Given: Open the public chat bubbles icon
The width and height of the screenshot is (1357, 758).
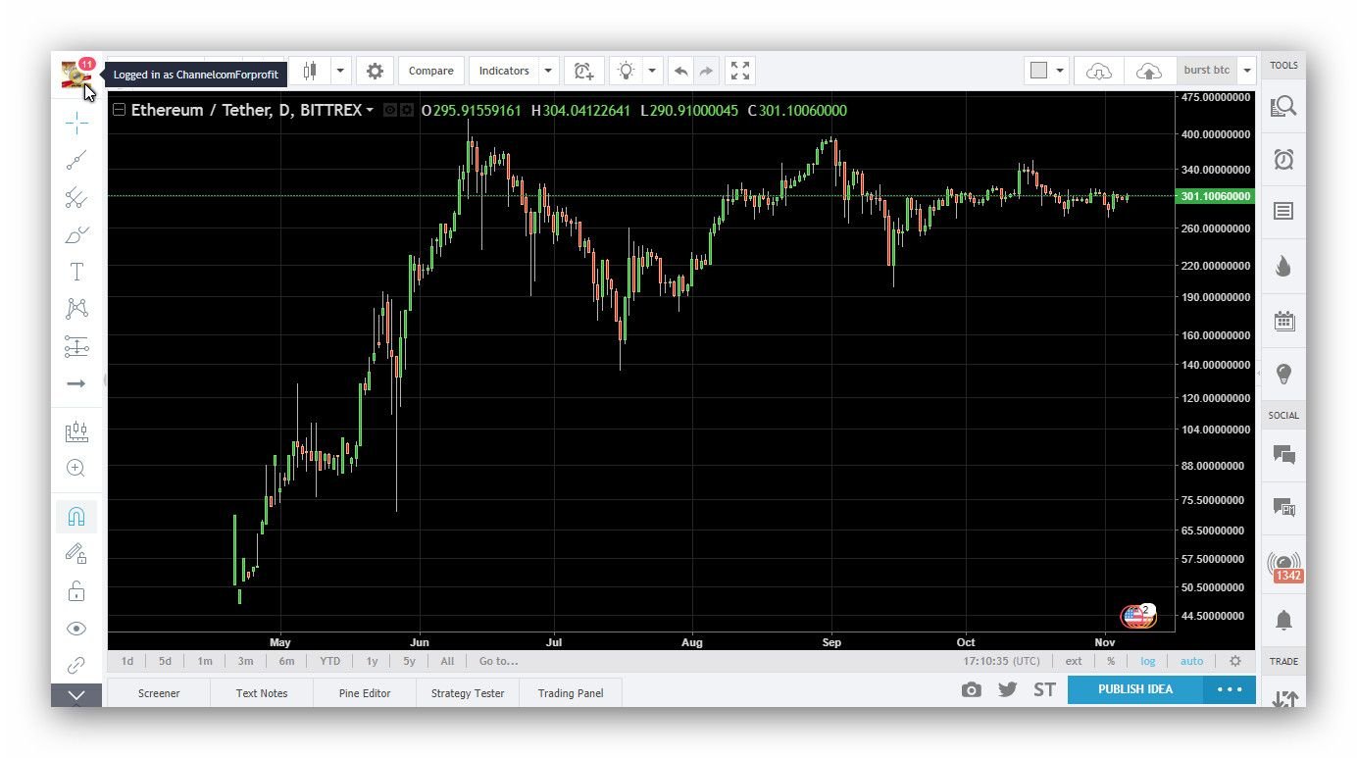Looking at the screenshot, I should point(1283,455).
